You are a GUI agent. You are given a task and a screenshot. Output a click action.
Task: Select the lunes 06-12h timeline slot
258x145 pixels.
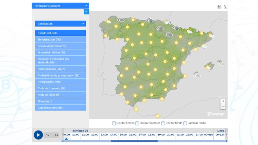[220, 135]
